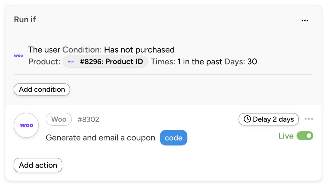Click the Woo icon inside the product pill

[x=71, y=61]
